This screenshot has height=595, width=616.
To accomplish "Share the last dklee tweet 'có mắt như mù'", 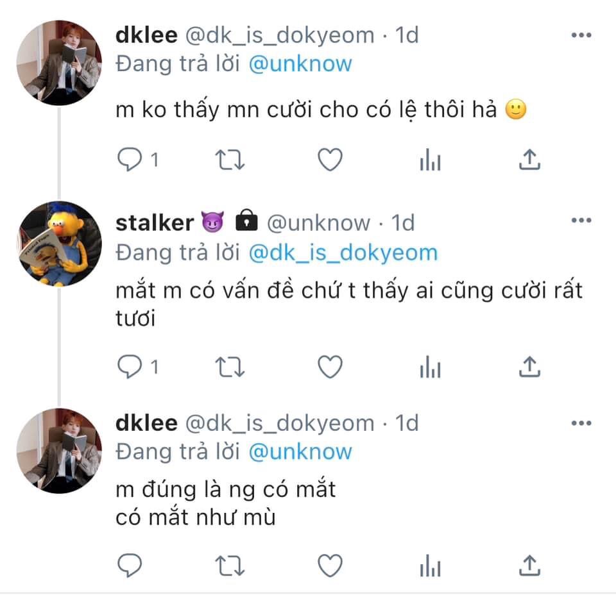I will [529, 565].
